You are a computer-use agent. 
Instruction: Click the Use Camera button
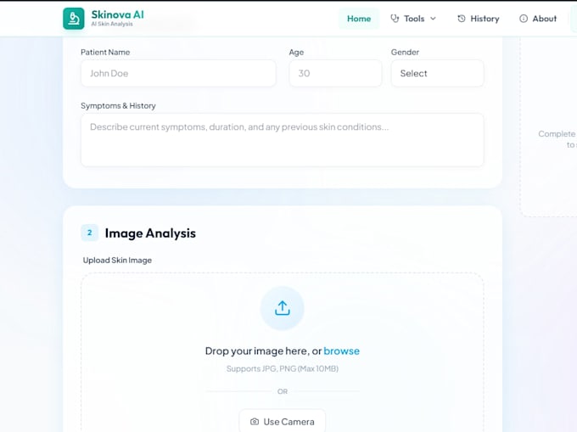[x=283, y=421]
